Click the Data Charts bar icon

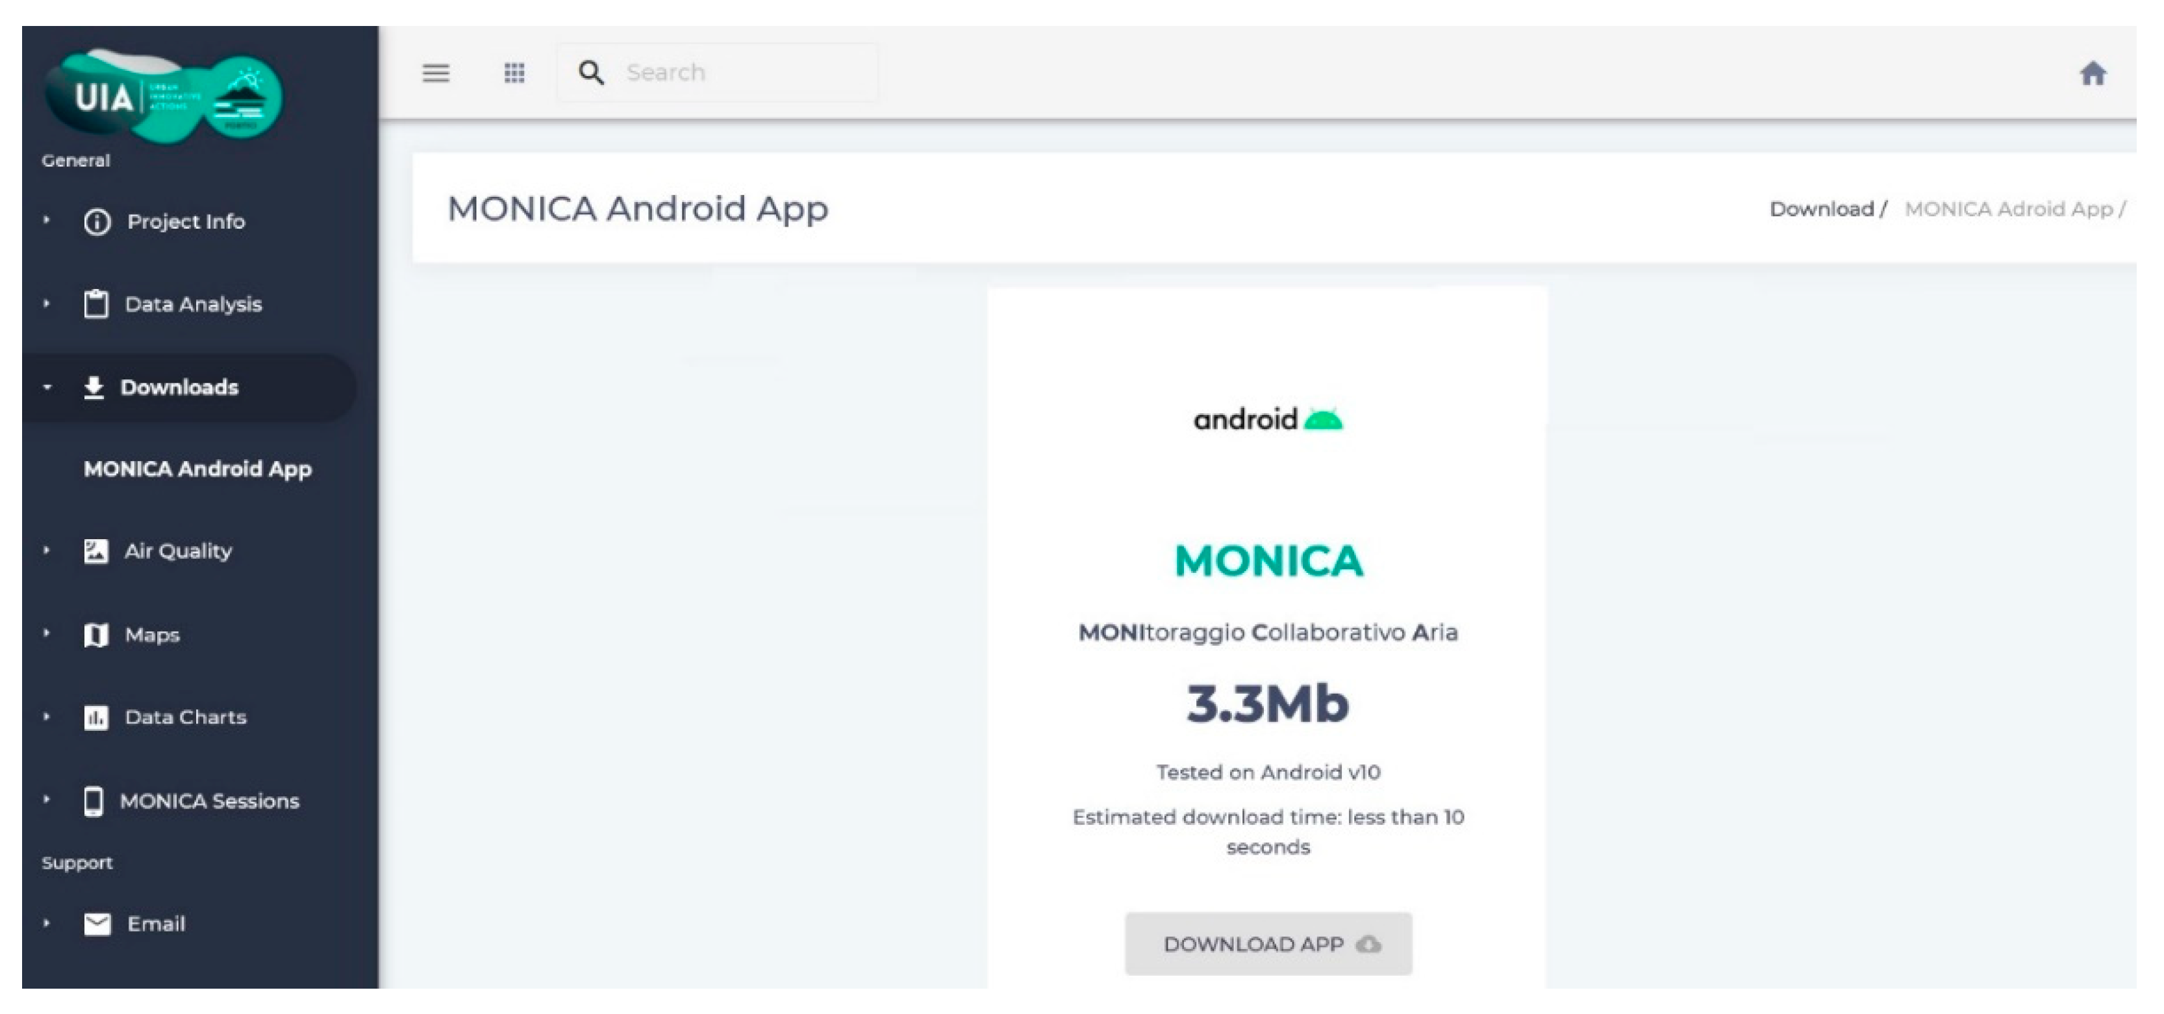click(95, 717)
